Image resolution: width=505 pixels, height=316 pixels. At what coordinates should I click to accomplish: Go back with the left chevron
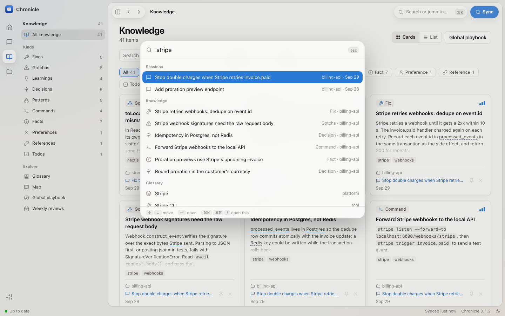129,12
